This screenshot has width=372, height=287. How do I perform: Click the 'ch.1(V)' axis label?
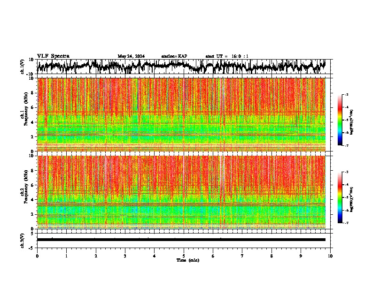click(23, 67)
